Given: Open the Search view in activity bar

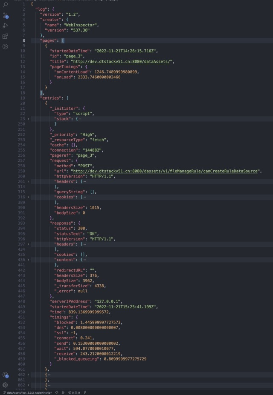Looking at the screenshot, I should 5,5.
